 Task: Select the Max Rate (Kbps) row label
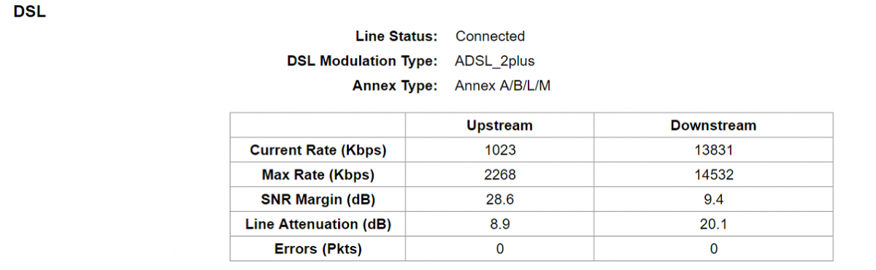click(x=318, y=175)
